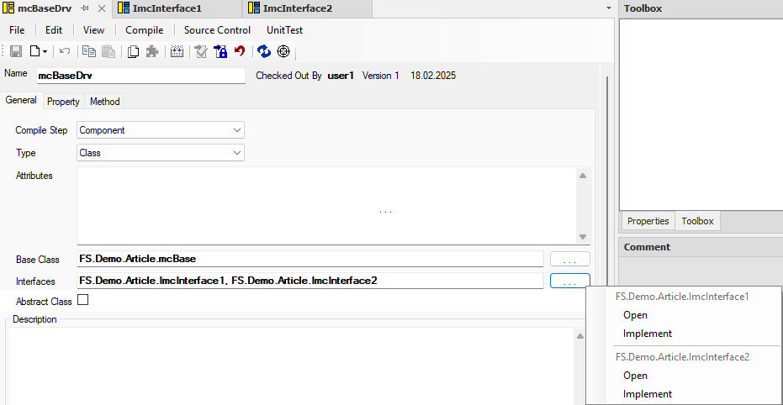Screen dimensions: 783x405
Task: Select Implement under ImcInterface1
Action: pos(648,334)
